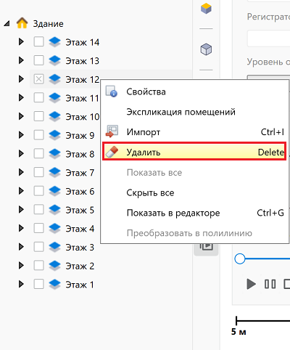This screenshot has width=290, height=350.
Task: Click the layer icon of Этаж 2
Action: click(x=55, y=266)
